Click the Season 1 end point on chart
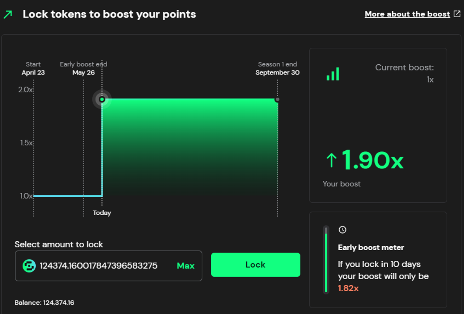 277,99
